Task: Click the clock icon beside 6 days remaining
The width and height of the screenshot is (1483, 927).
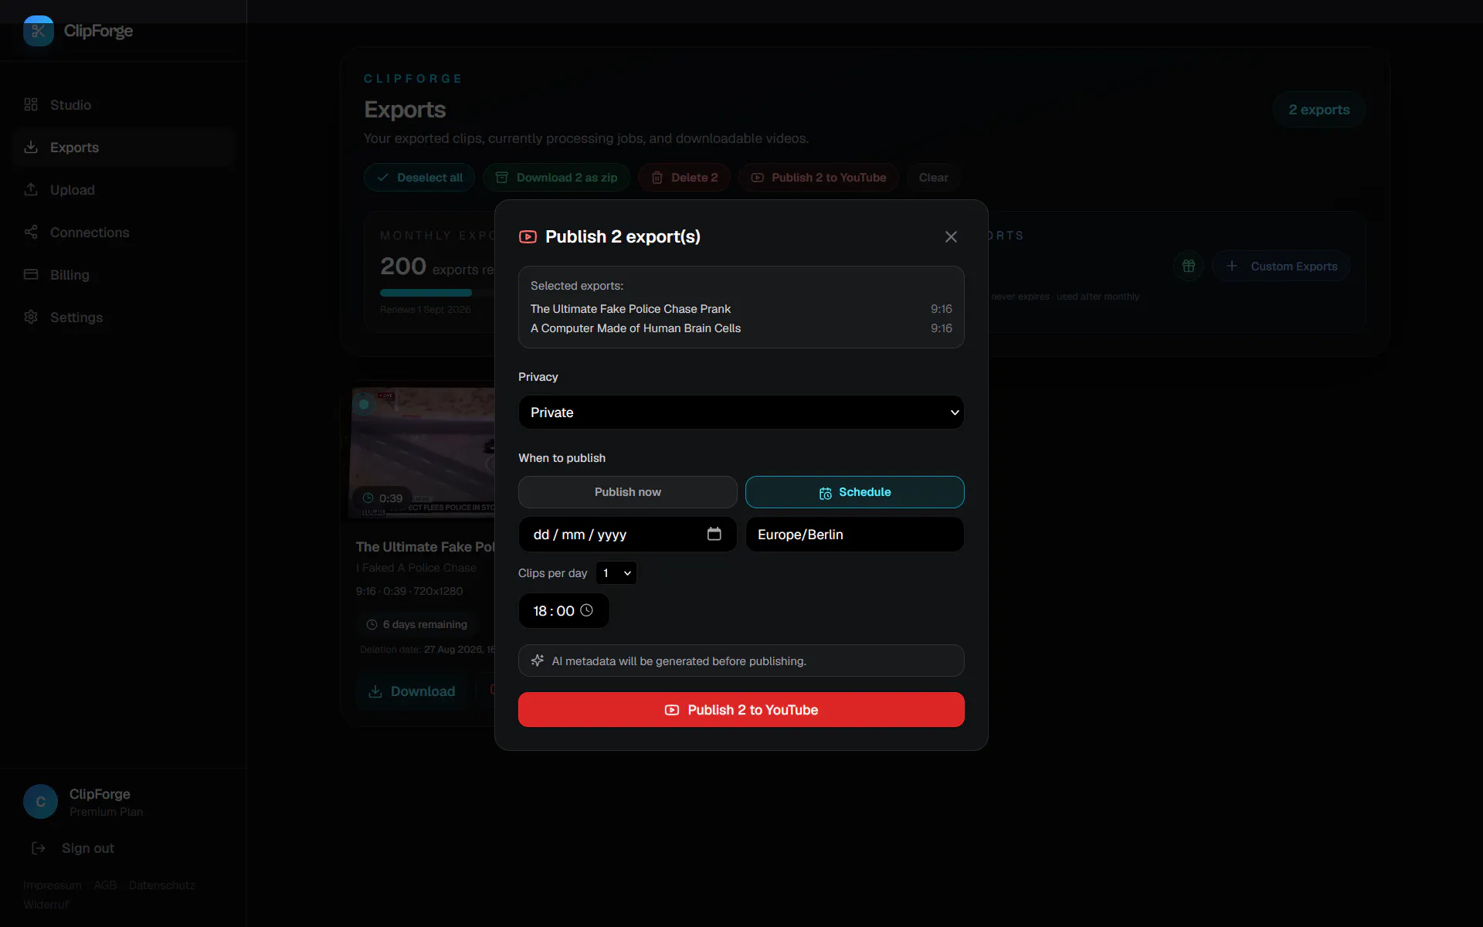Action: 372,624
